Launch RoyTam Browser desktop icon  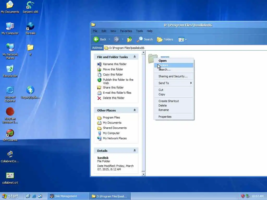coord(10,115)
